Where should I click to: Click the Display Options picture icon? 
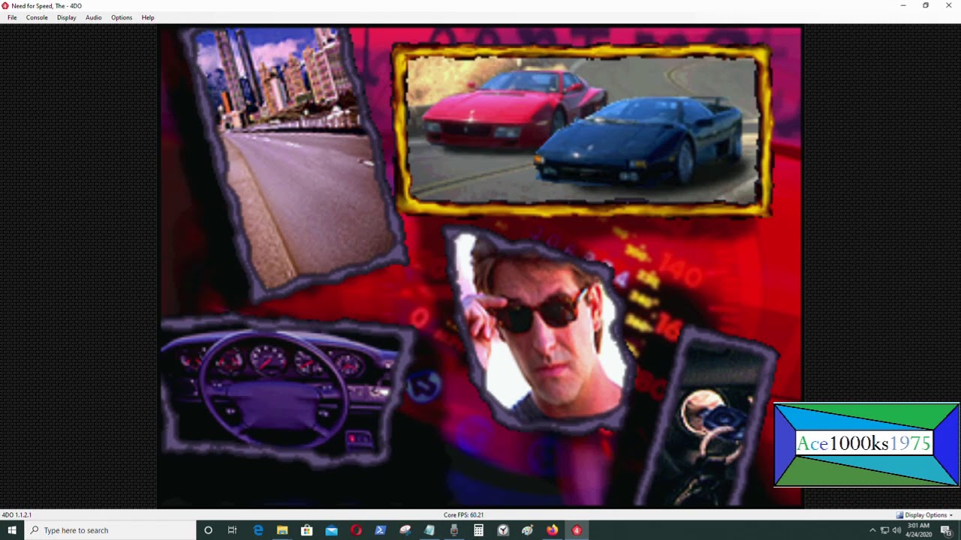tap(899, 515)
